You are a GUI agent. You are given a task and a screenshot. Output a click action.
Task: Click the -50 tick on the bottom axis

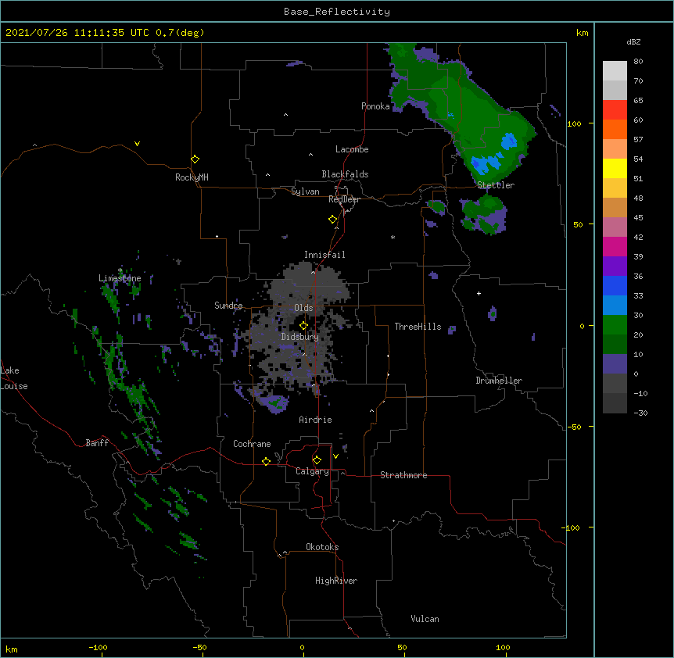point(199,647)
